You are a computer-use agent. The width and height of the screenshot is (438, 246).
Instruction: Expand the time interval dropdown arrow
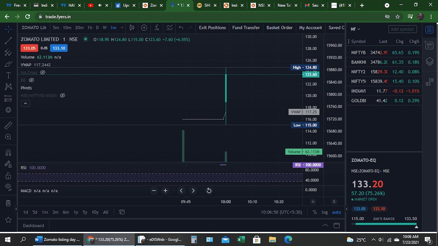pos(122,28)
